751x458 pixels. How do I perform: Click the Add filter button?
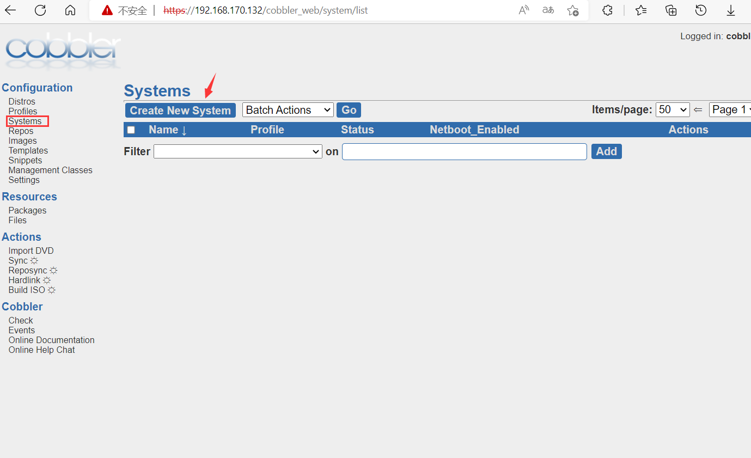coord(607,151)
